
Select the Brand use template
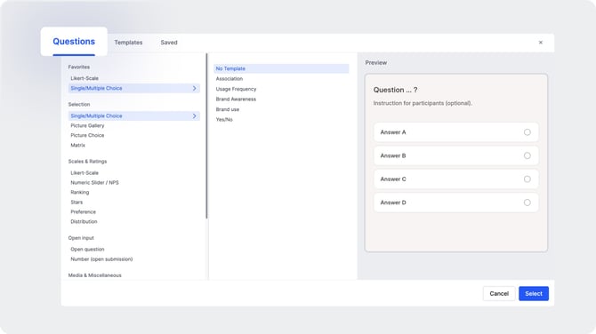[x=228, y=109]
